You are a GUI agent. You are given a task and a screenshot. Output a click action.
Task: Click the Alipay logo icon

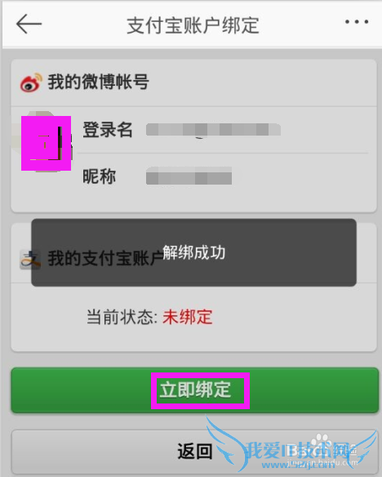point(30,260)
